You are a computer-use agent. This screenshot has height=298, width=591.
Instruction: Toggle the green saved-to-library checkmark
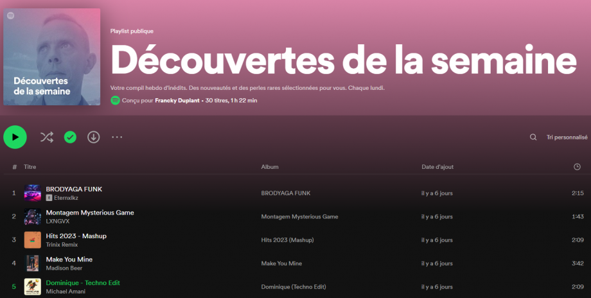point(70,137)
